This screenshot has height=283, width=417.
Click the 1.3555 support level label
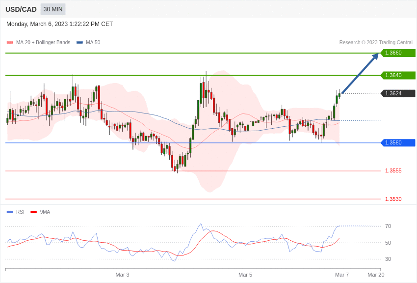393,170
